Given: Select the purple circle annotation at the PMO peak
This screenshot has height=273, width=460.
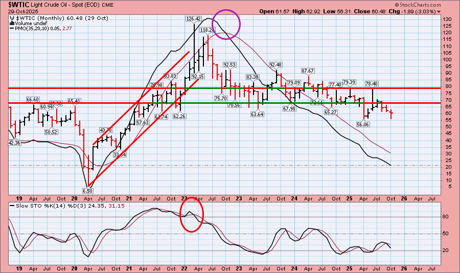Looking at the screenshot, I should (226, 24).
